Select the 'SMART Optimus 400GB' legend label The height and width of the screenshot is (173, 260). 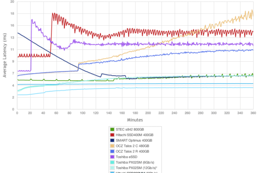pos(134,140)
